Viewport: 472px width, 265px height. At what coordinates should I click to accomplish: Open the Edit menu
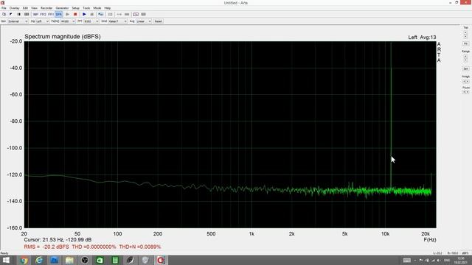point(25,8)
